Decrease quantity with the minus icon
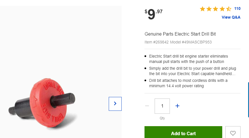The width and height of the screenshot is (249, 138). pyautogui.click(x=147, y=106)
